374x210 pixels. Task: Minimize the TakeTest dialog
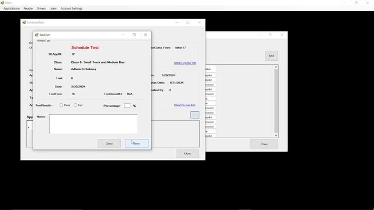[123, 35]
